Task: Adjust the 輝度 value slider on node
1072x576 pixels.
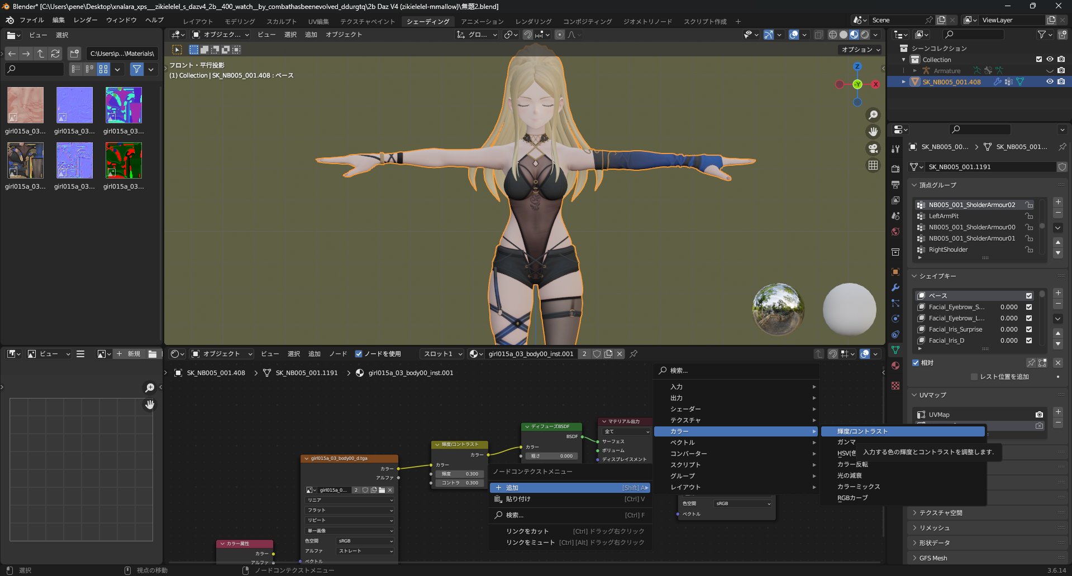Action: (460, 474)
